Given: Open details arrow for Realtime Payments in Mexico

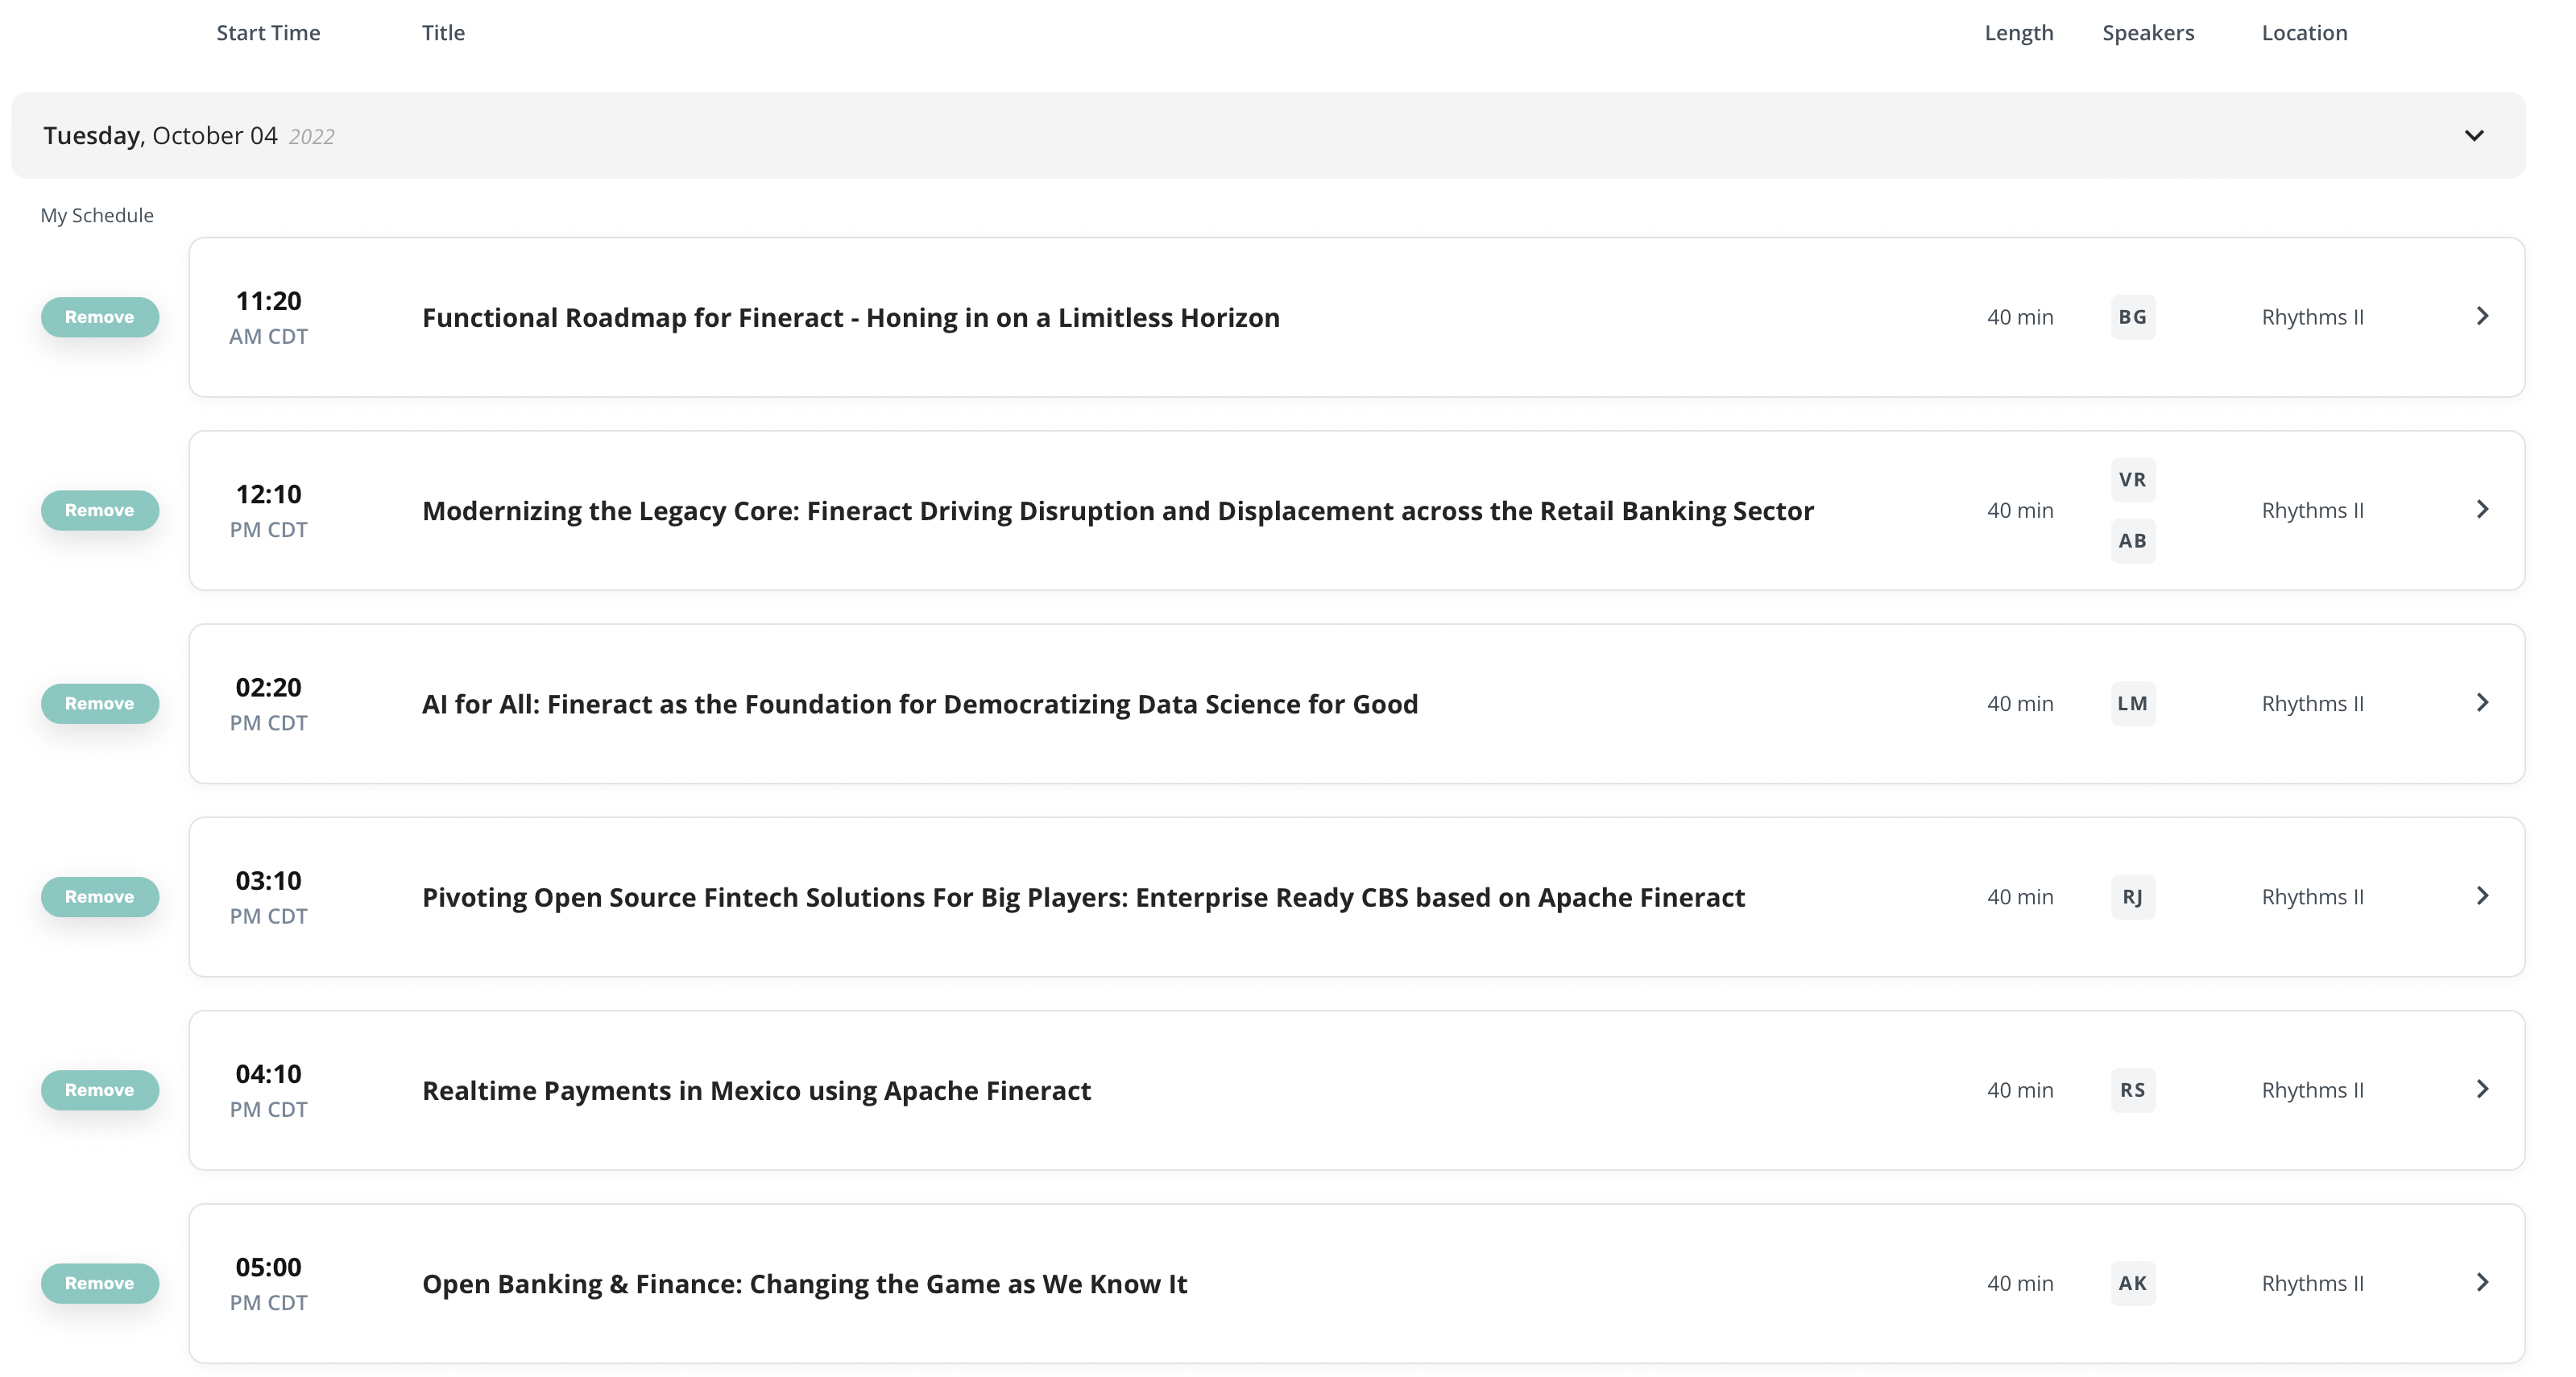Looking at the screenshot, I should 2482,1089.
